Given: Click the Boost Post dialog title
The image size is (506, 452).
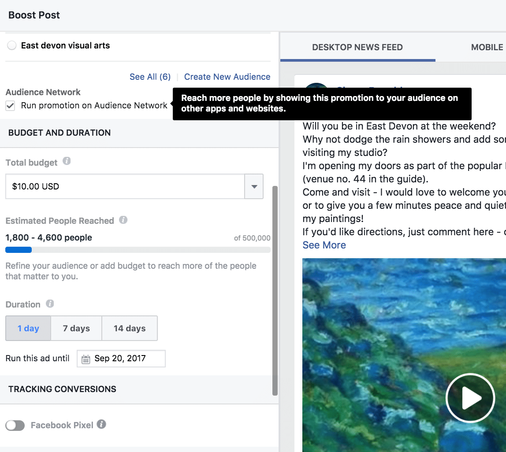Looking at the screenshot, I should tap(34, 15).
